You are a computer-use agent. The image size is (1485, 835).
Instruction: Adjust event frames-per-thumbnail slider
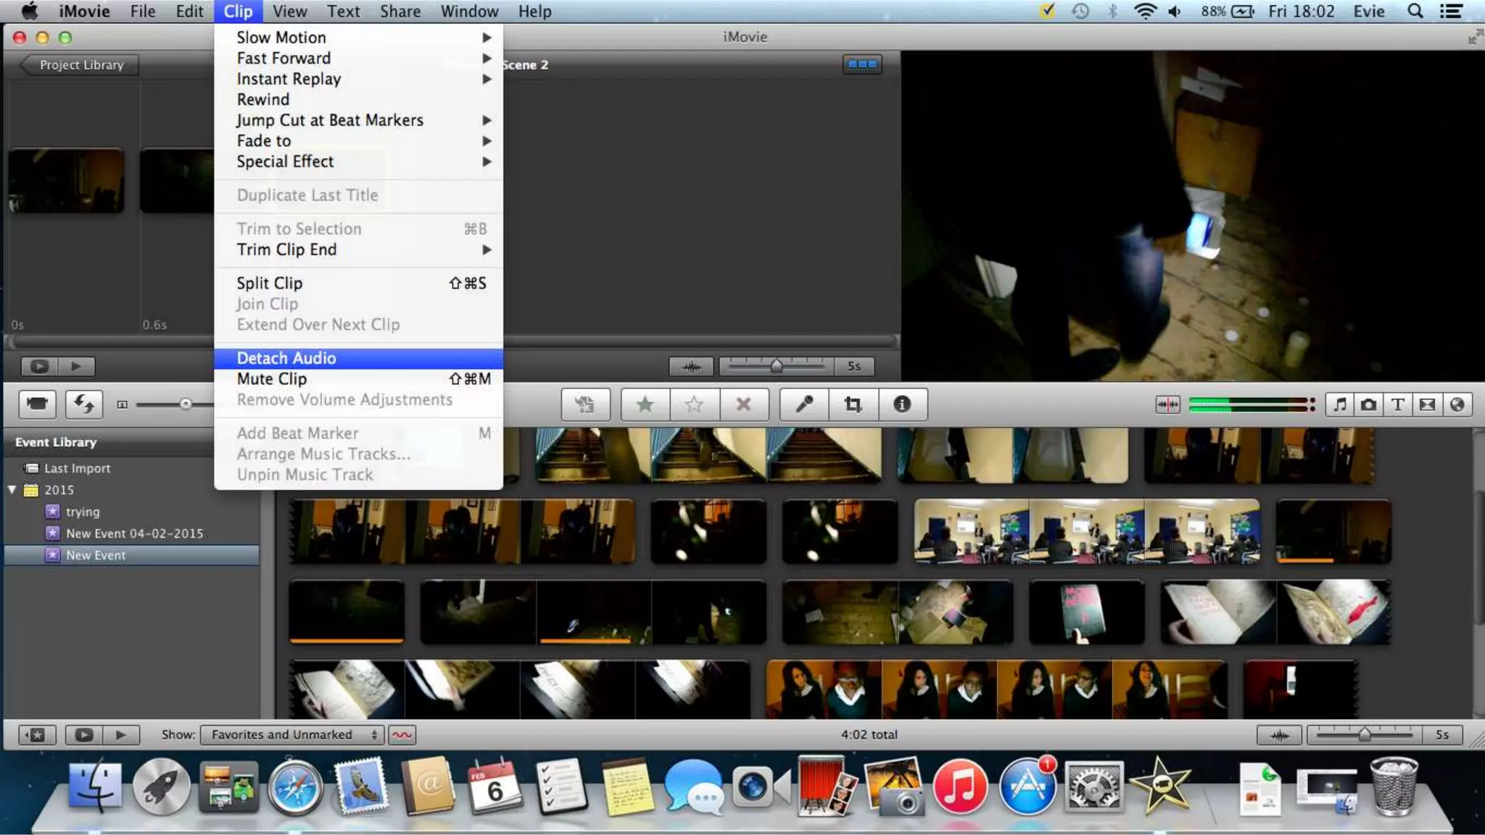point(1364,735)
